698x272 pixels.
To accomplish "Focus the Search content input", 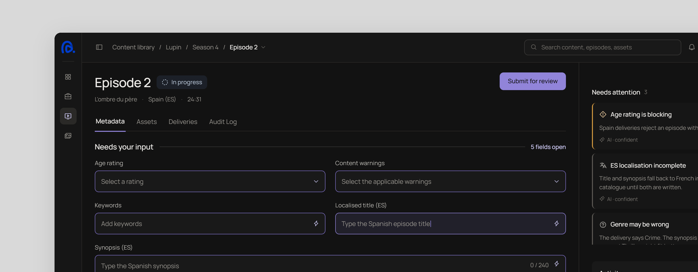I will tap(603, 47).
